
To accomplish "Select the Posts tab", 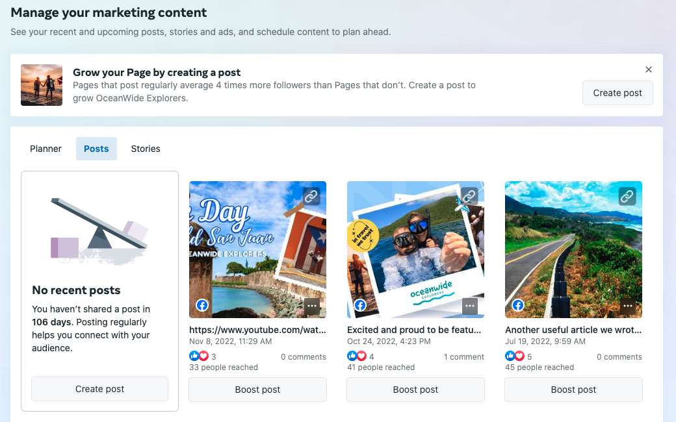I will click(x=96, y=149).
